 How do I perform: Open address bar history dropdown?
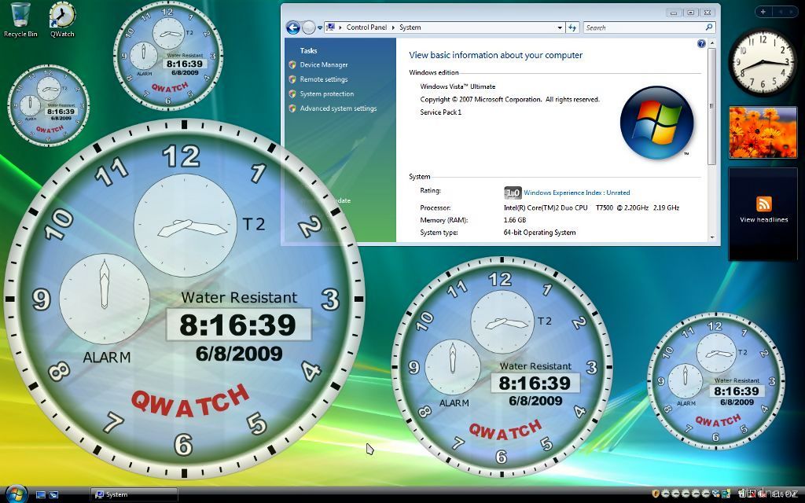coord(560,28)
